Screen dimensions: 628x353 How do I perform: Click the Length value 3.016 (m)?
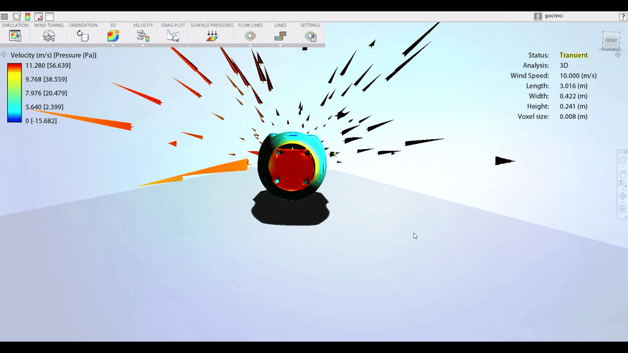574,86
